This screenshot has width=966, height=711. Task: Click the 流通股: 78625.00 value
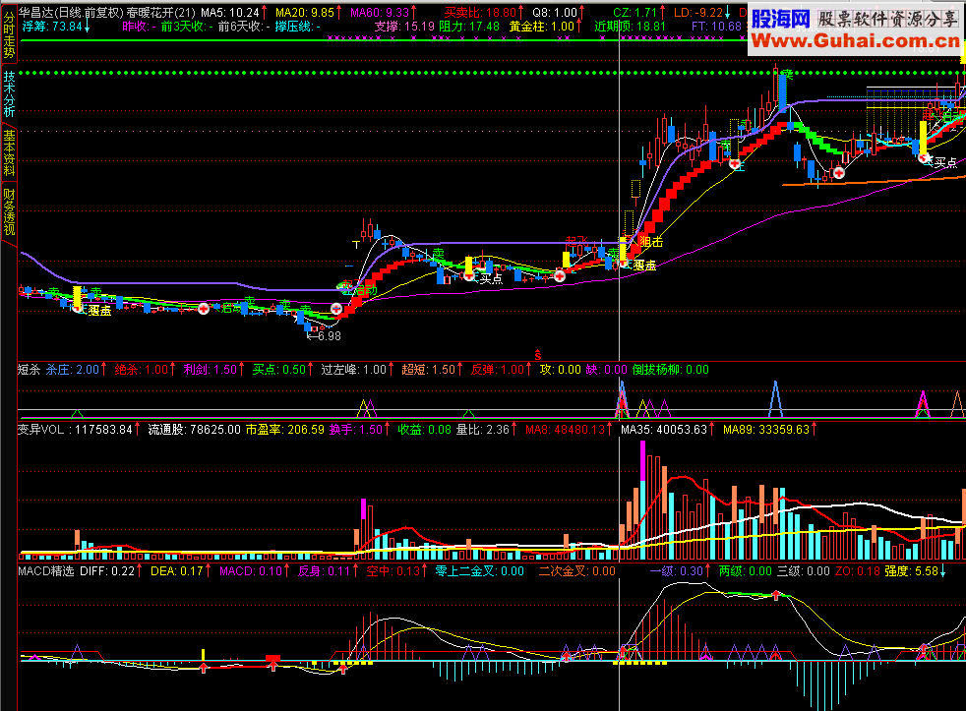(194, 430)
